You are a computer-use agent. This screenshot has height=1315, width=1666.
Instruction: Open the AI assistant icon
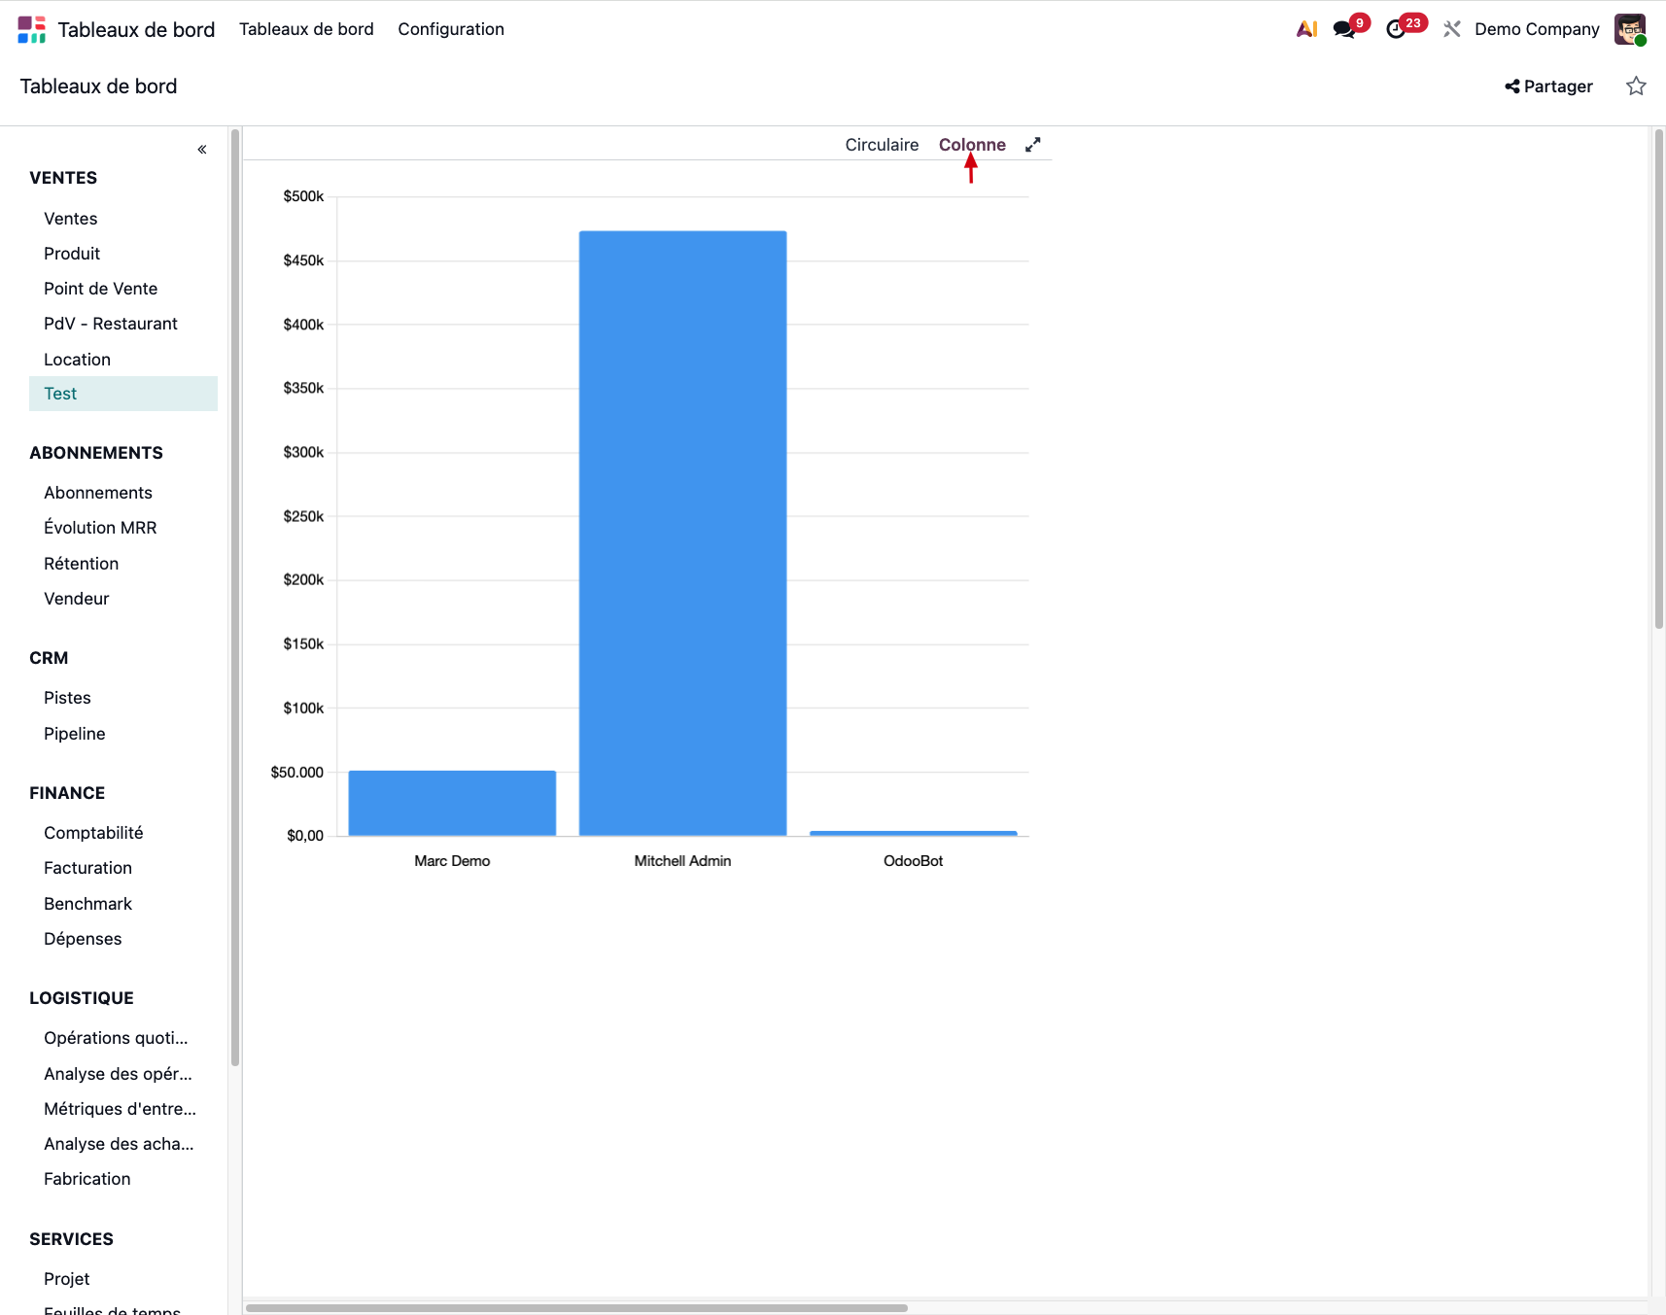tap(1306, 29)
